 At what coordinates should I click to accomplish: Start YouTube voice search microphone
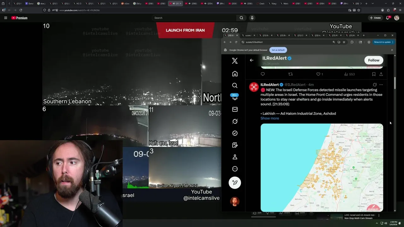252,18
